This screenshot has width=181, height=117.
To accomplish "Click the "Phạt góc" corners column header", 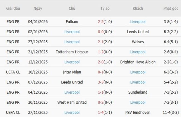I will [x=171, y=8].
